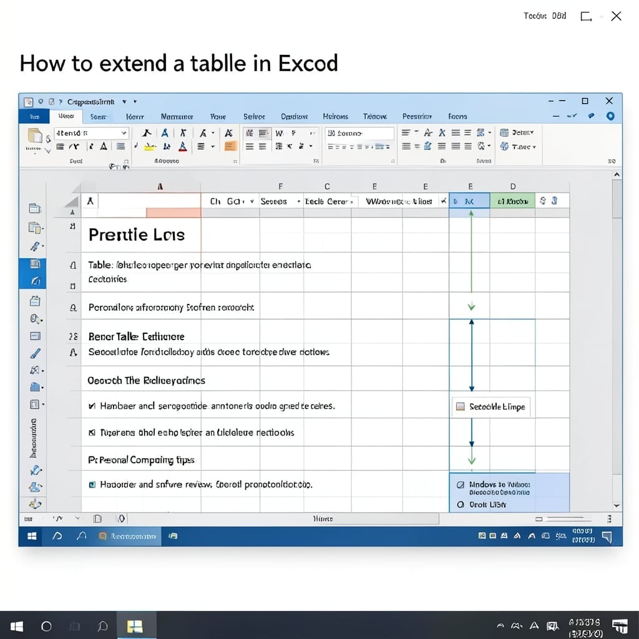Click the 'Personal Computing tips' text
Screen dimensions: 639x639
point(141,460)
